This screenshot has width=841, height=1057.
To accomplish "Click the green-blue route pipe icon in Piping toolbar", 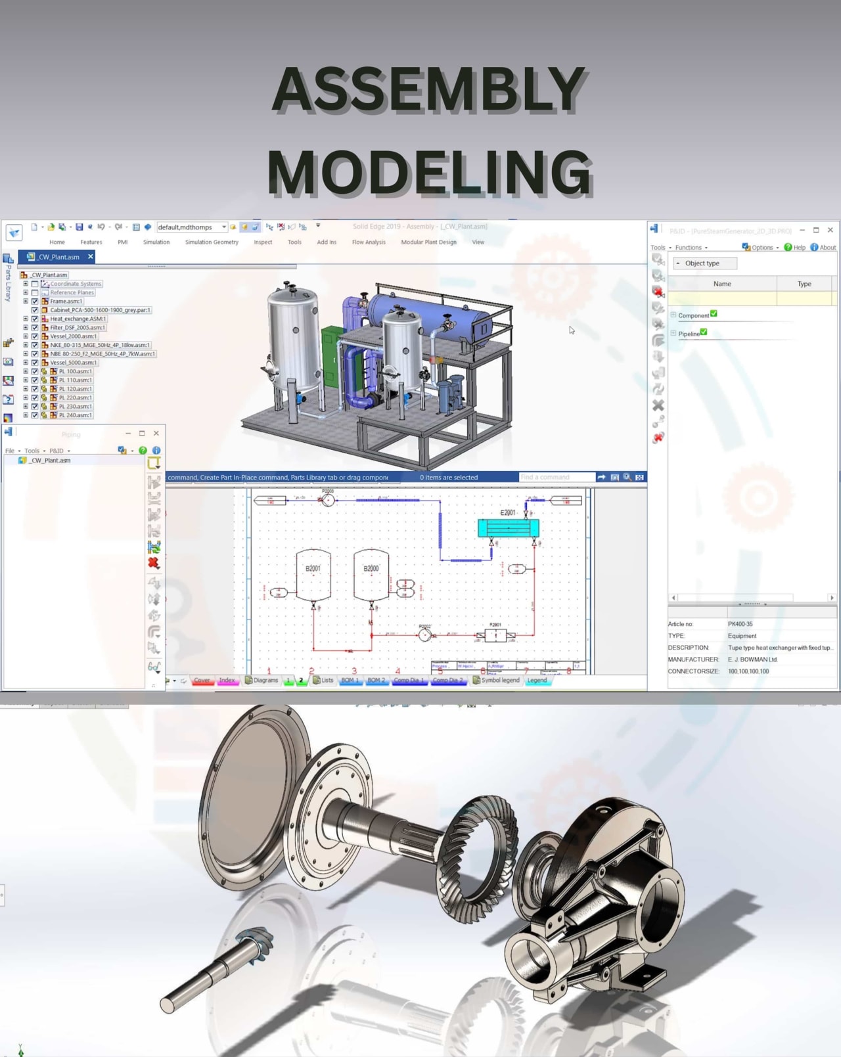I will pos(154,547).
